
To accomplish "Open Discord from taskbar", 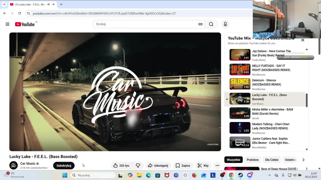I will (x=250, y=175).
